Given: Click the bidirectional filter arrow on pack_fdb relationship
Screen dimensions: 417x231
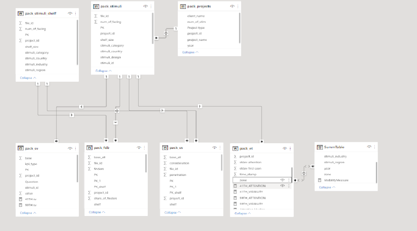Looking at the screenshot, I should click(x=117, y=111).
